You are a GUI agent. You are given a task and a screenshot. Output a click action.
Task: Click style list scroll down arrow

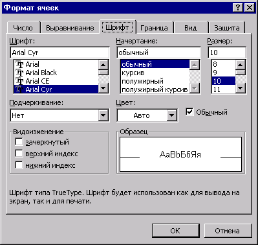click(195, 88)
